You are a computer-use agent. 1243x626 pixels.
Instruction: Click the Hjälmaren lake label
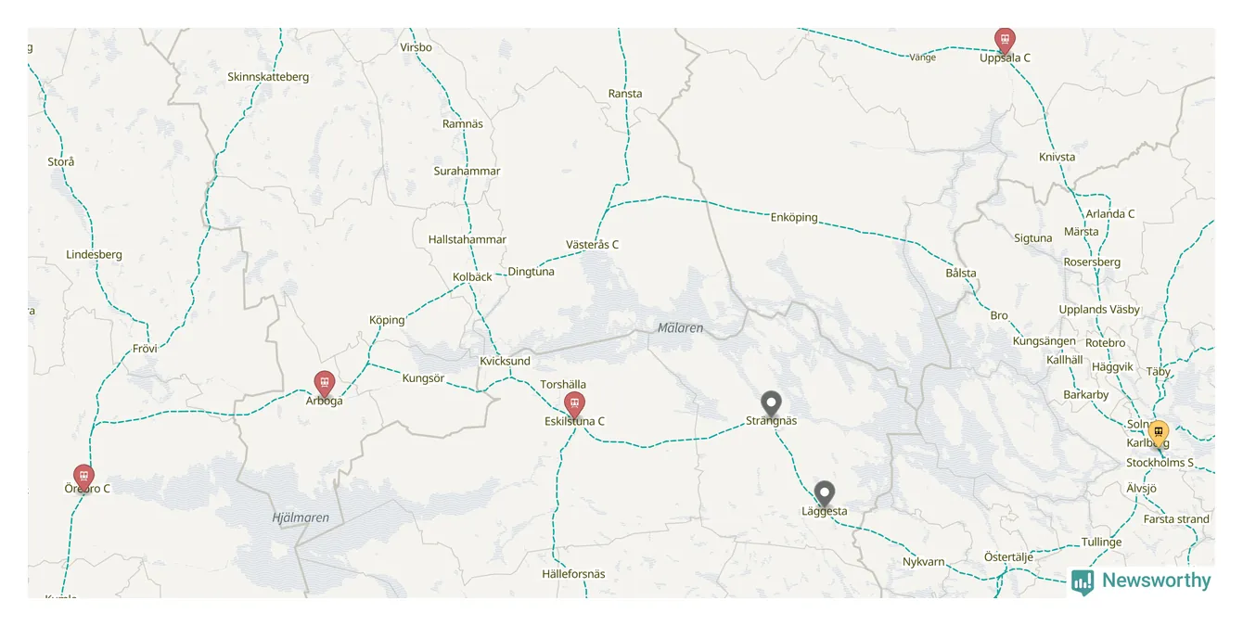pyautogui.click(x=301, y=517)
